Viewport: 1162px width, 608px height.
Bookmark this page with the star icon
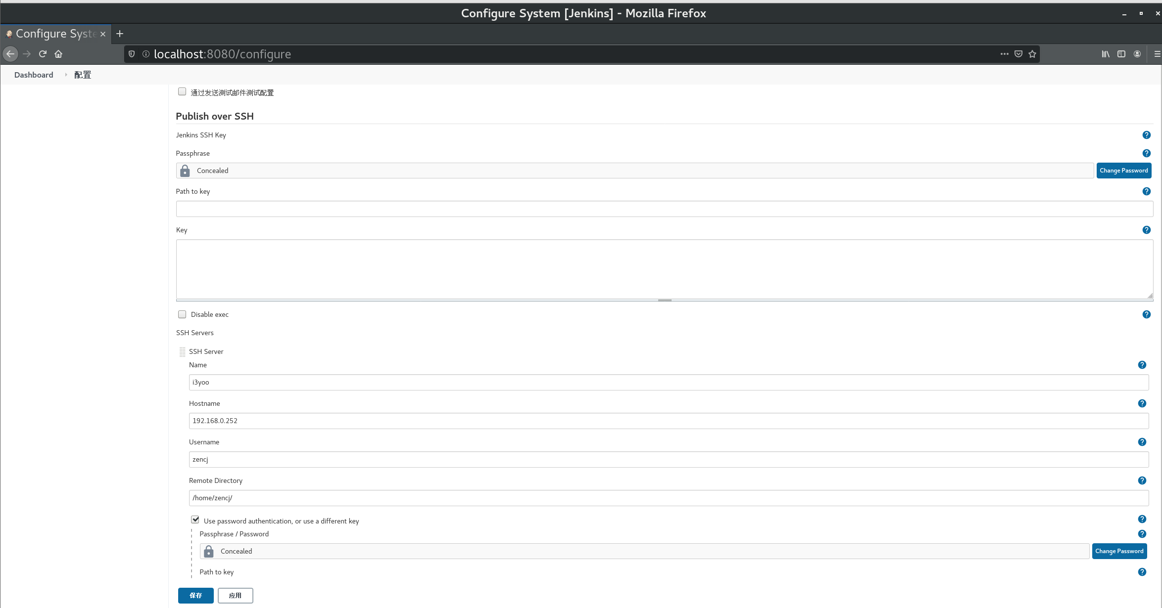pyautogui.click(x=1032, y=54)
